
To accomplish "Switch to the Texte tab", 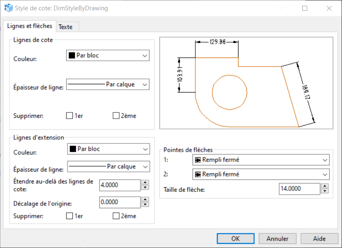I will 65,27.
